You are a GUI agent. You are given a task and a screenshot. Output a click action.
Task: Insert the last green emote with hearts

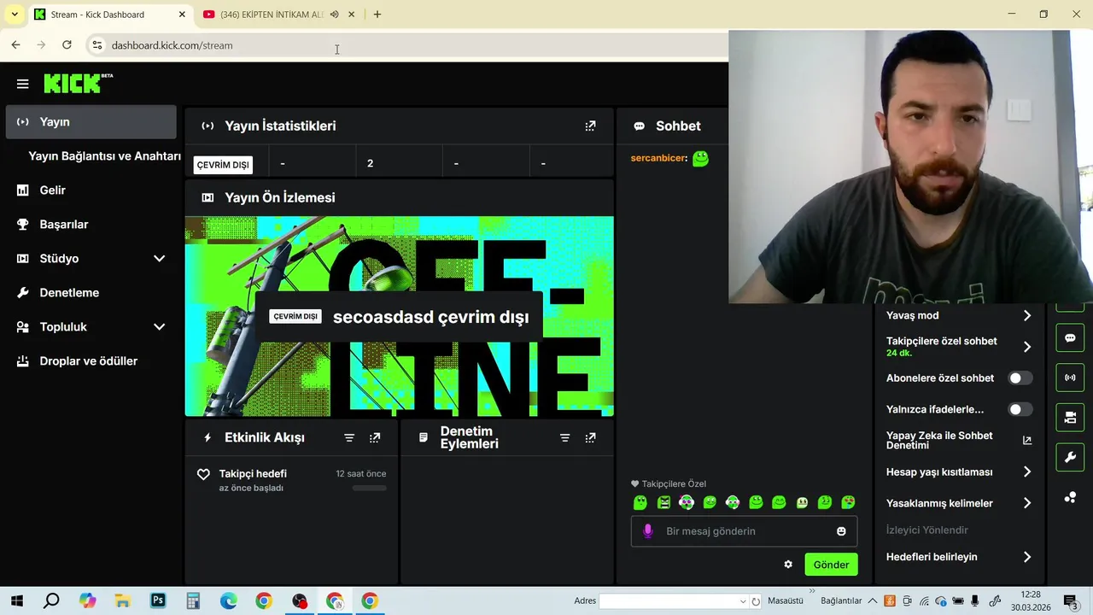point(848,502)
